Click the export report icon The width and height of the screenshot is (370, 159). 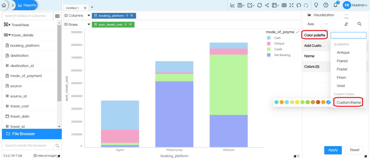click(x=251, y=5)
